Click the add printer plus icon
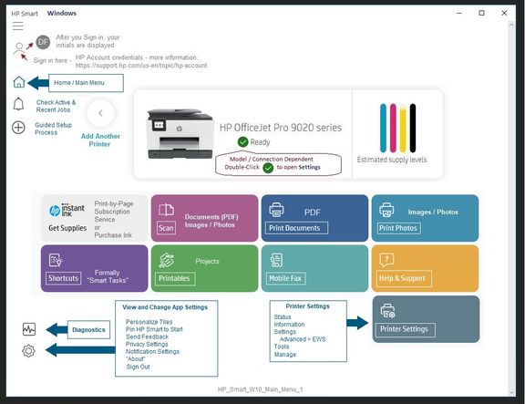 [x=18, y=128]
